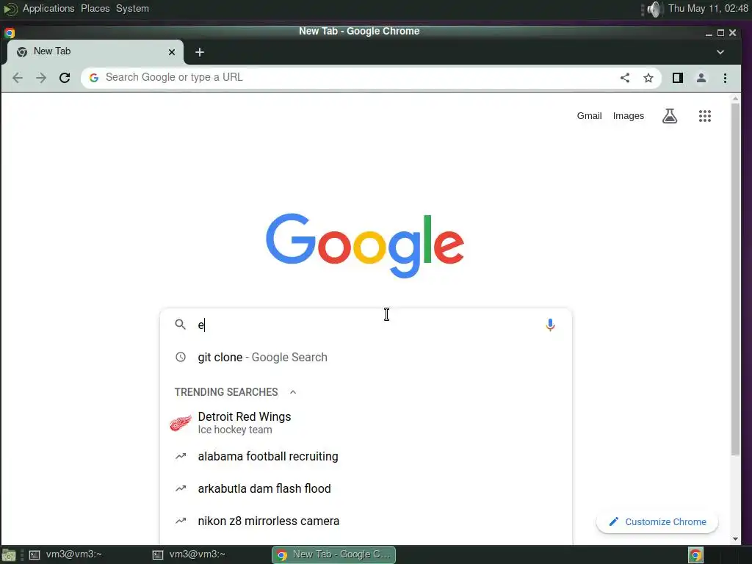This screenshot has width=752, height=564.
Task: Click the page vertical scrollbar
Action: [735, 279]
